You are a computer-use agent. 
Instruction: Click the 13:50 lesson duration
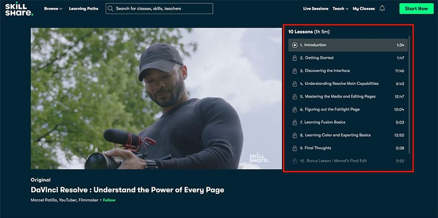[399, 135]
